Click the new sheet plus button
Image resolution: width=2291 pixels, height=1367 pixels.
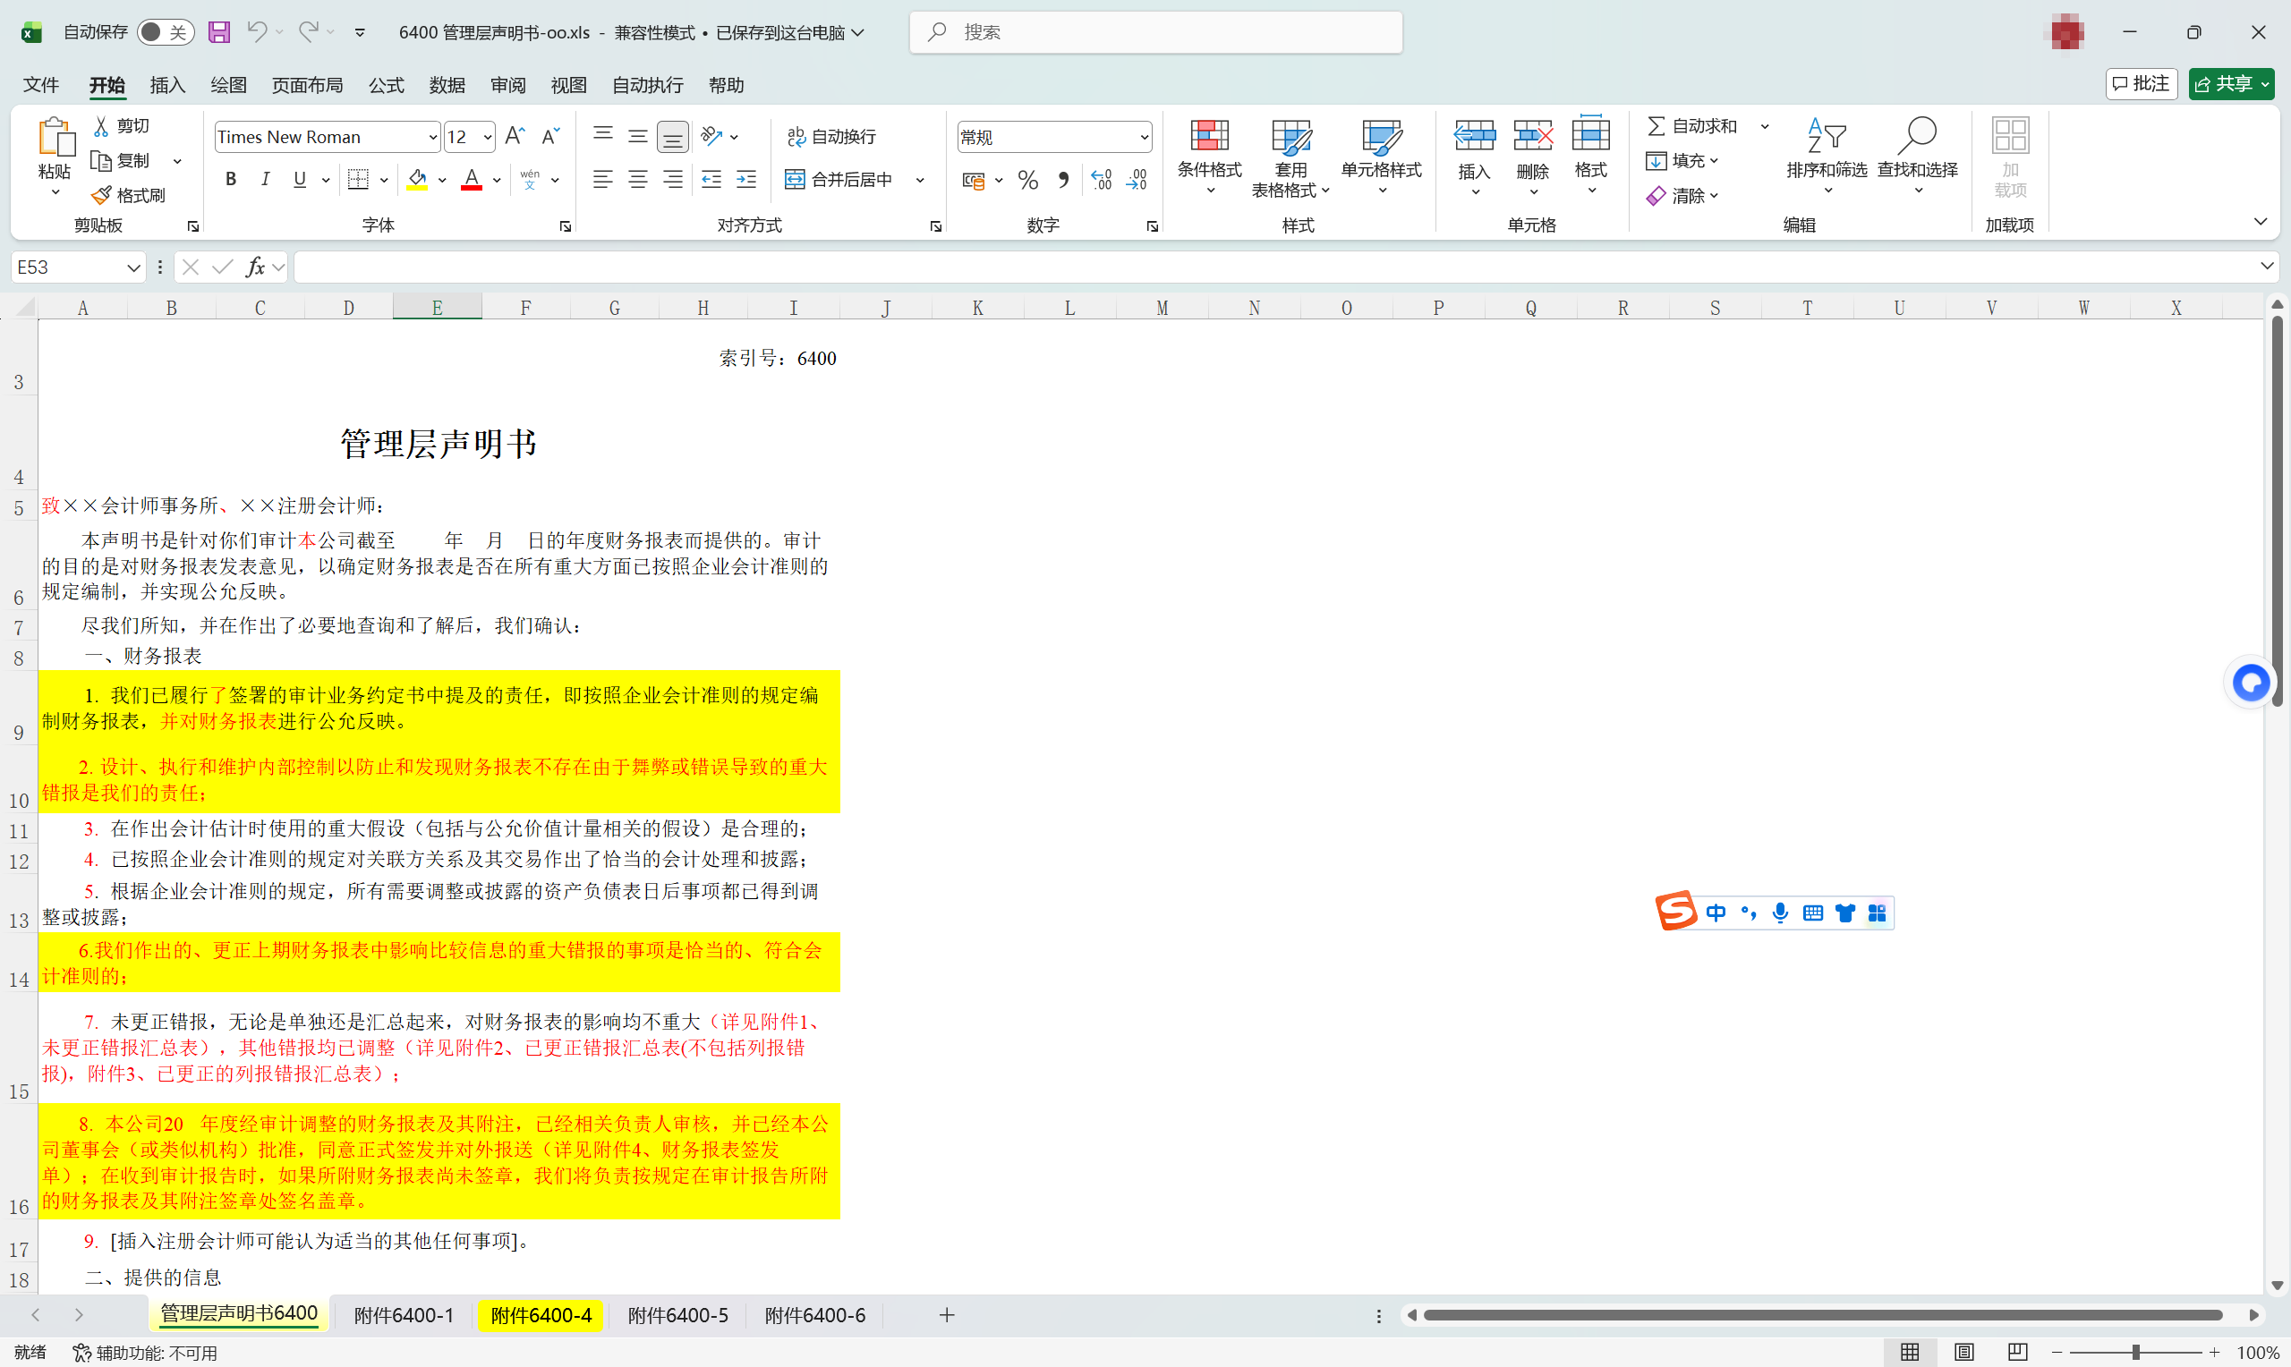tap(945, 1314)
